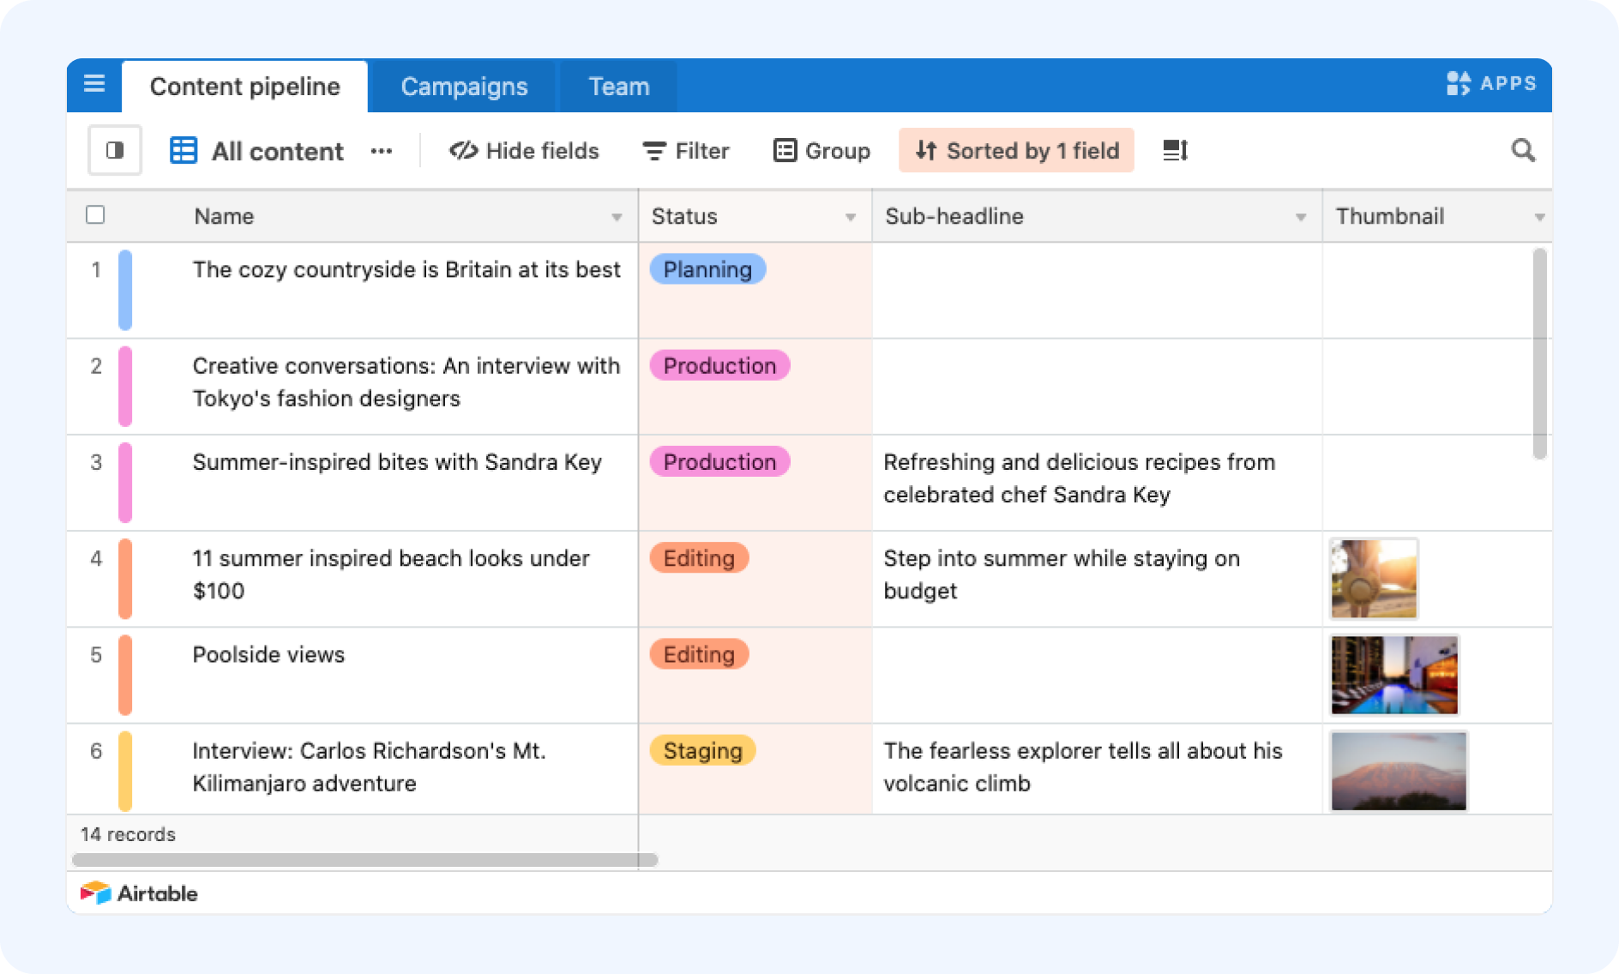Open the hamburger menu icon

coord(94,84)
